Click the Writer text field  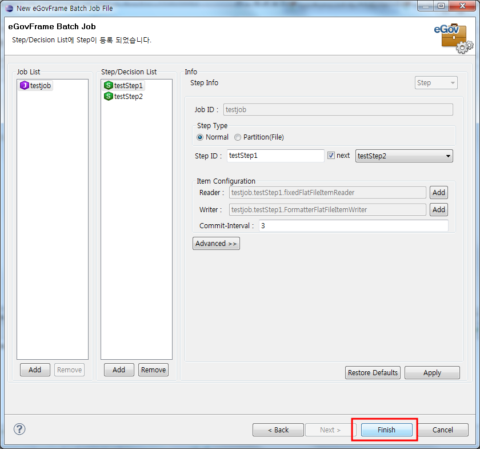327,210
